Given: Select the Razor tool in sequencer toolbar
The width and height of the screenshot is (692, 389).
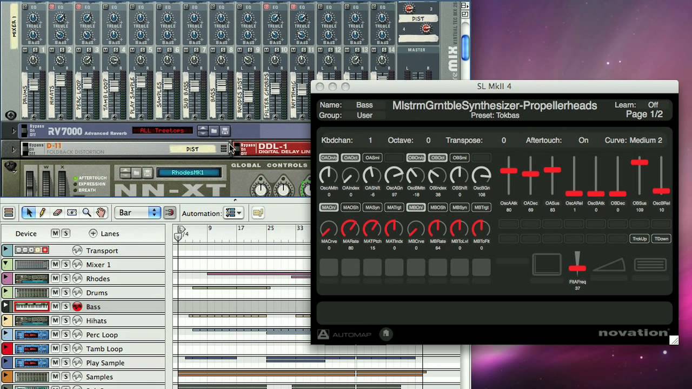Looking at the screenshot, I should 72,213.
